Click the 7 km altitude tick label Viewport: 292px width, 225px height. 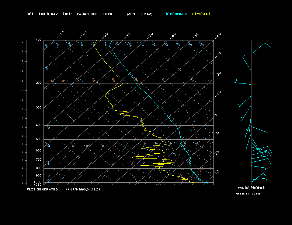click(23, 127)
